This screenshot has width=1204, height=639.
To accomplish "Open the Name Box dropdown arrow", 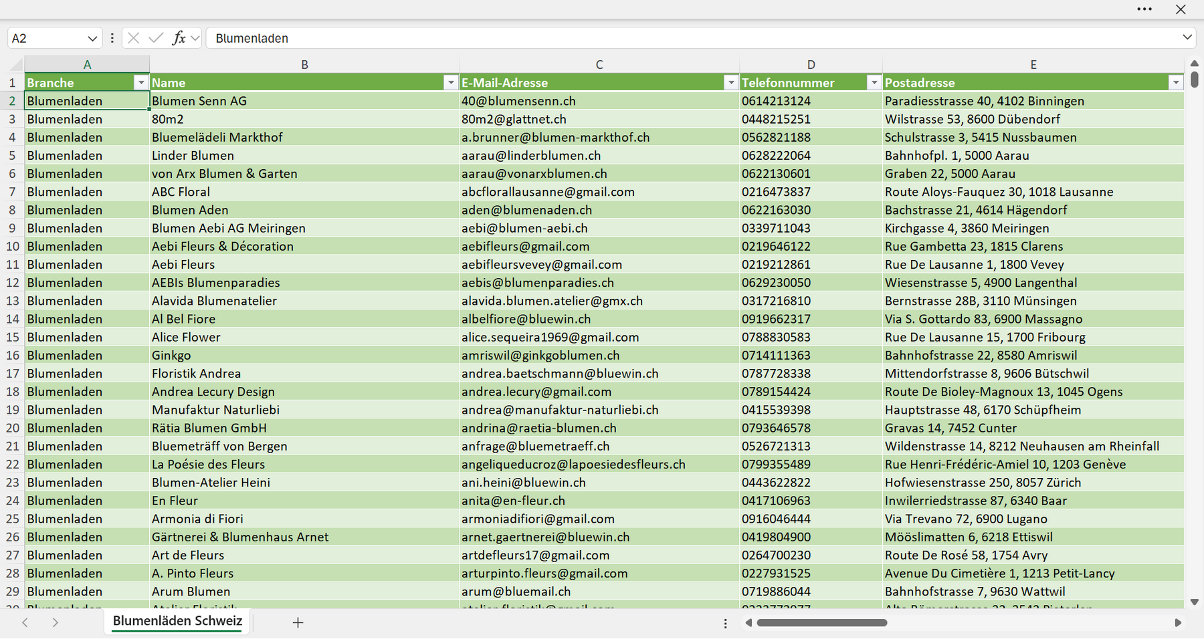I will pyautogui.click(x=92, y=38).
